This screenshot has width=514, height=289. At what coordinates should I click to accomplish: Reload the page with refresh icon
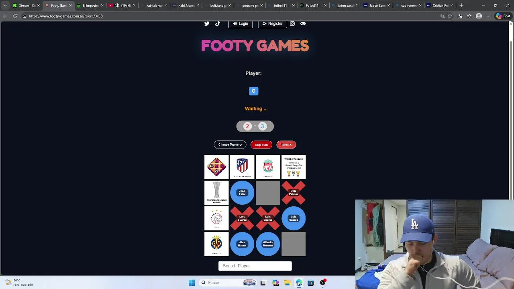point(15,16)
